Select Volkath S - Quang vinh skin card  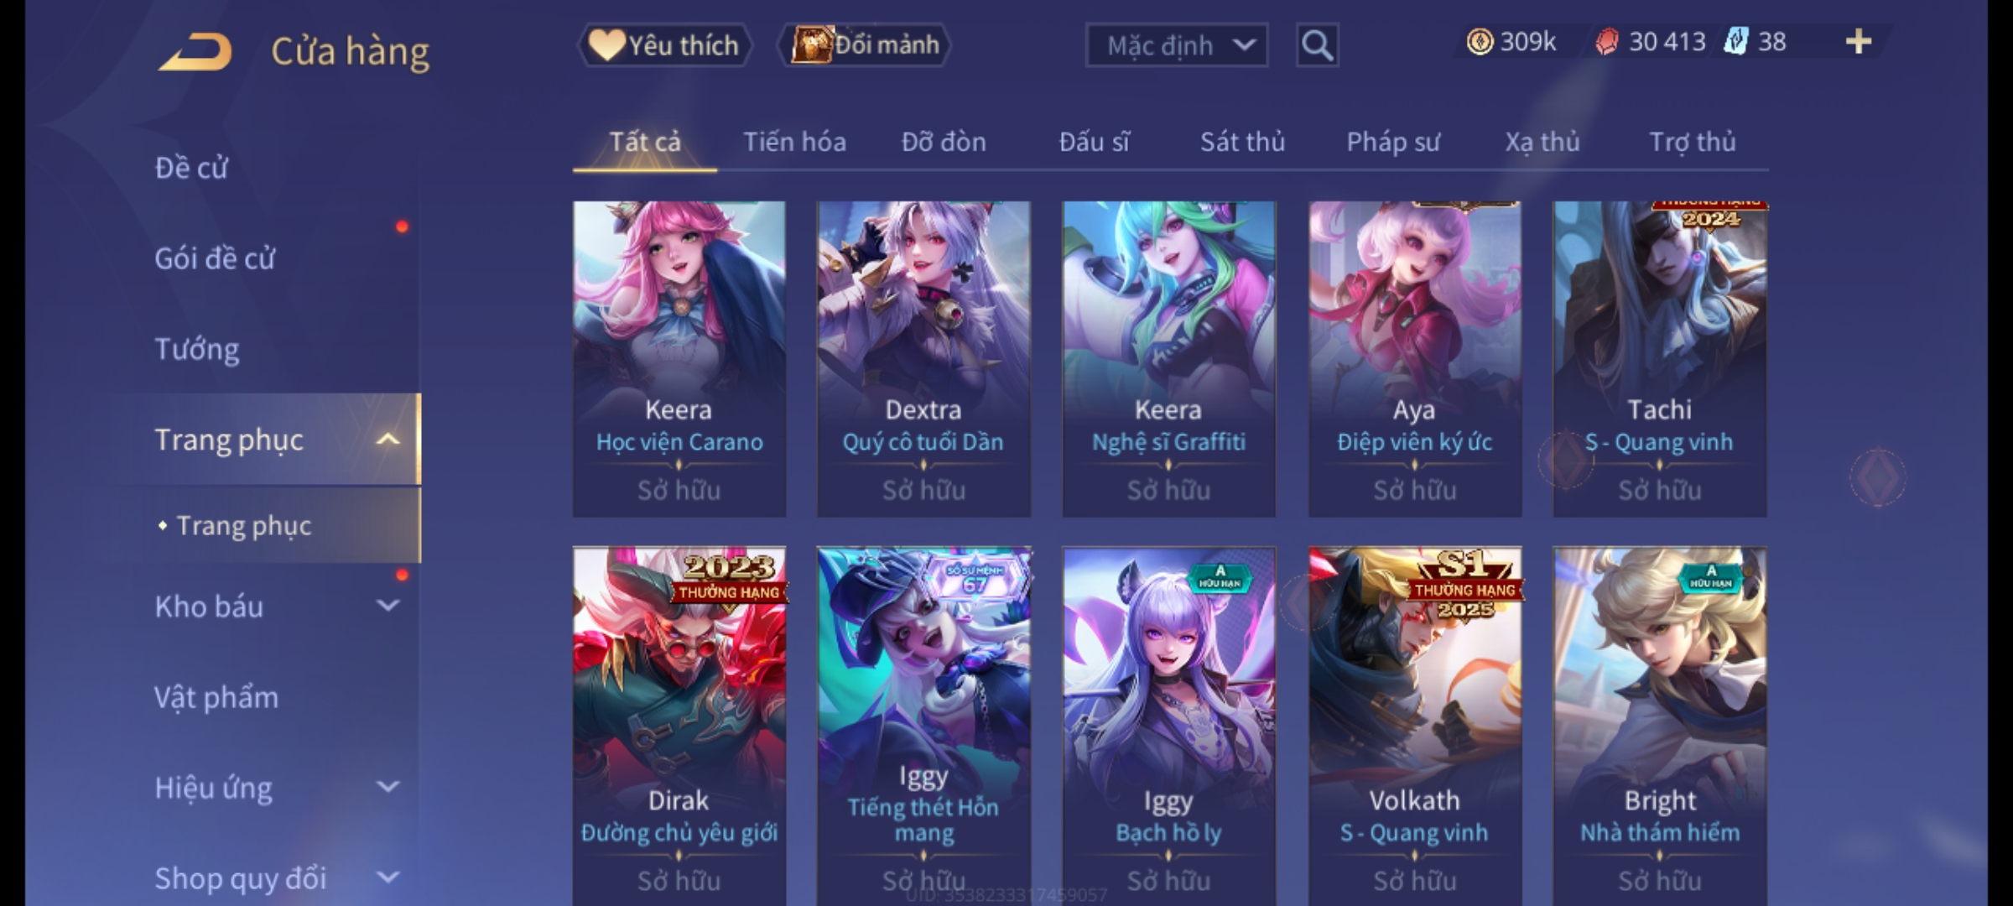click(x=1414, y=726)
